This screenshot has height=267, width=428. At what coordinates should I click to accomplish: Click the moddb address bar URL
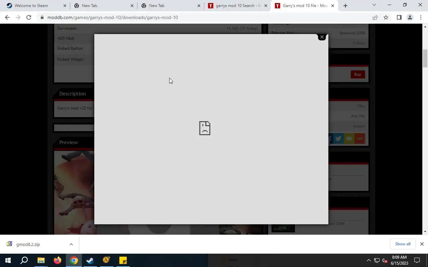pyautogui.click(x=113, y=17)
